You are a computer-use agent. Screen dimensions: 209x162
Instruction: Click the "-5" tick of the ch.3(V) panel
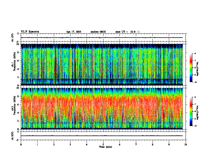[18, 140]
